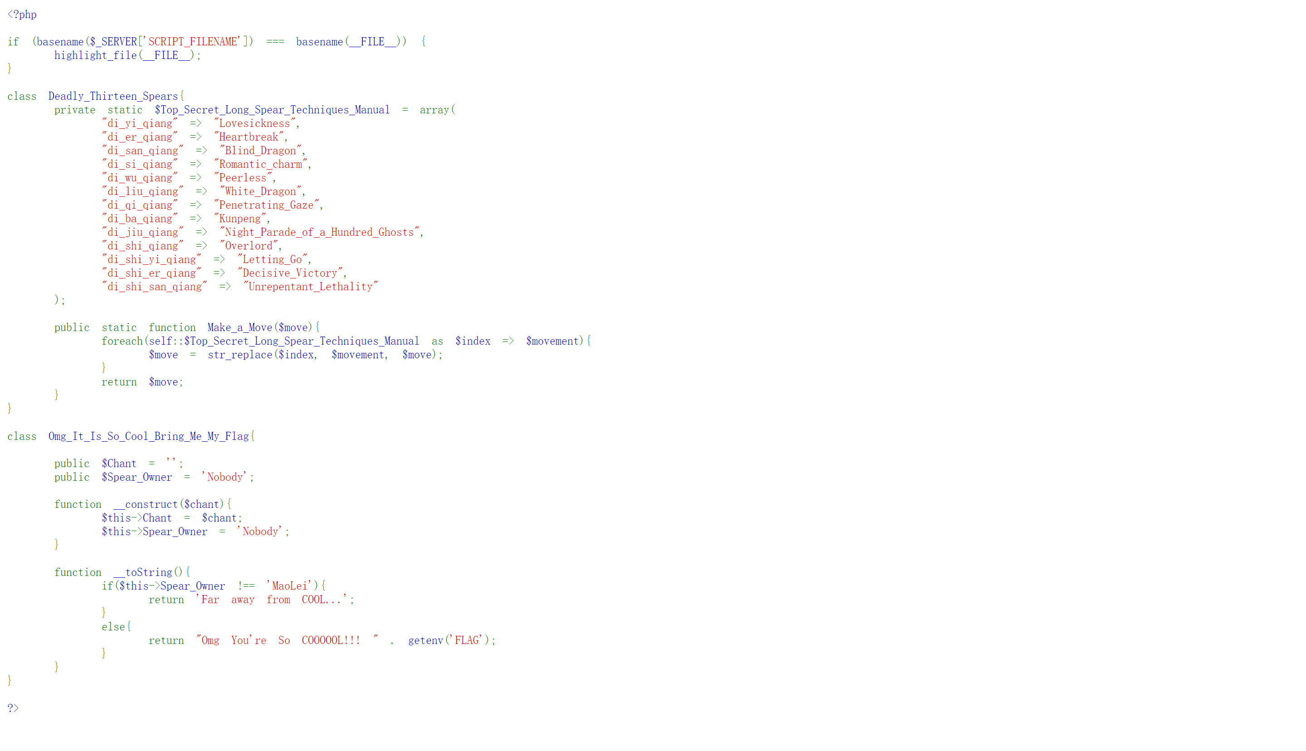Click the str_replace function call
This screenshot has width=1306, height=751.
coord(239,355)
